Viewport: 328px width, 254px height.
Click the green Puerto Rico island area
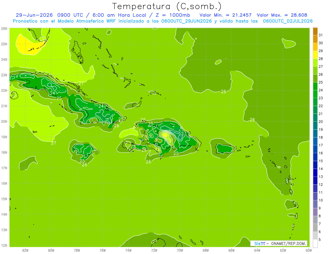pyautogui.click(x=224, y=149)
